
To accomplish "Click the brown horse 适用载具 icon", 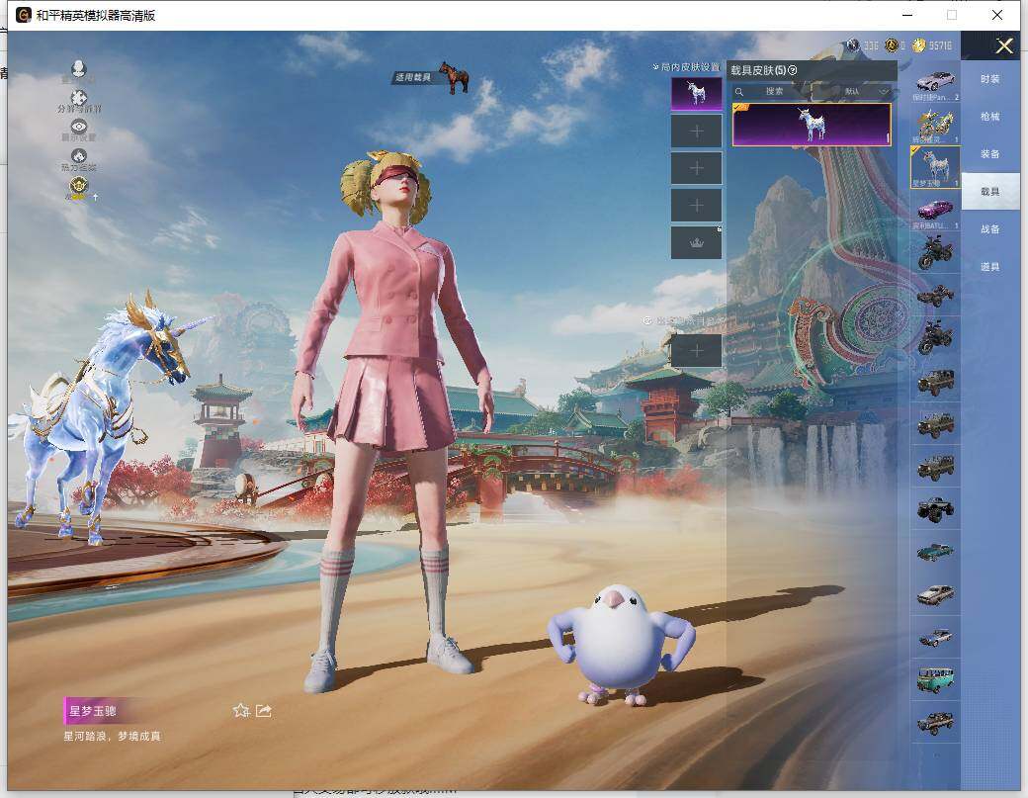I will tap(455, 77).
